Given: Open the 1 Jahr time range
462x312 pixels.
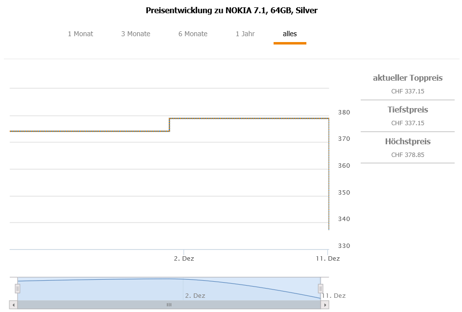Looking at the screenshot, I should click(245, 34).
